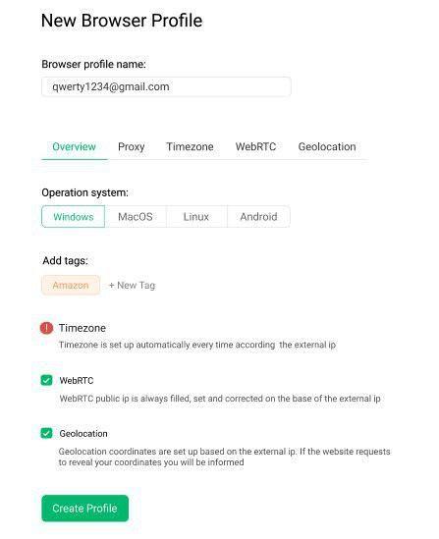Select the Geolocation tab
439x539 pixels.
327,147
